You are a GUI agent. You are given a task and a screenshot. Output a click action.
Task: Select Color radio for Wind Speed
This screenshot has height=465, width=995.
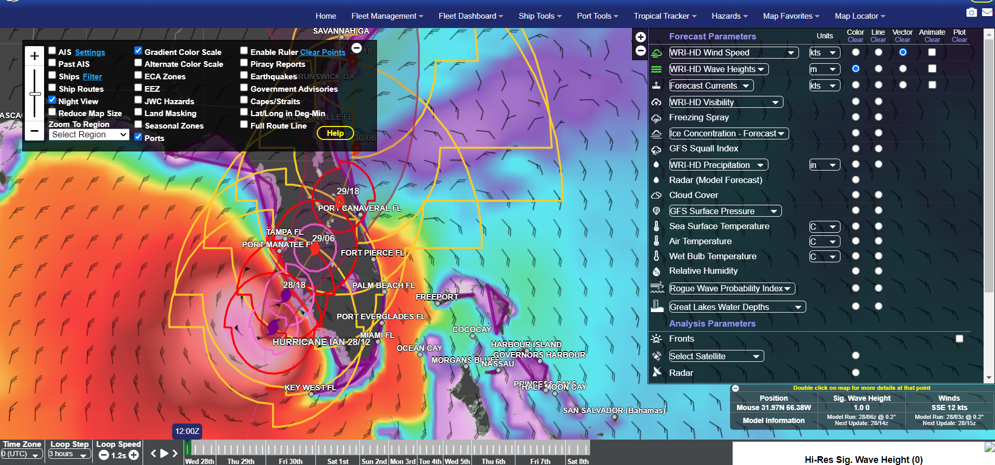tap(856, 52)
